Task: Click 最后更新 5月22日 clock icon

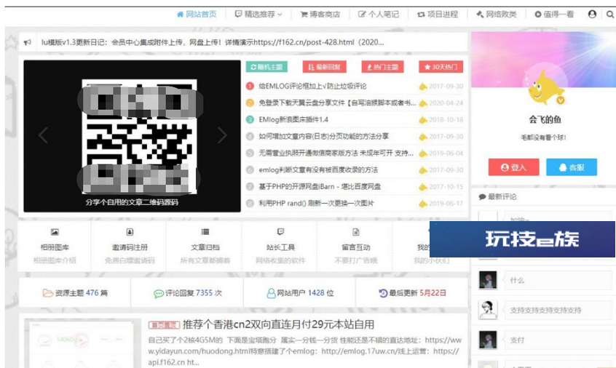Action: pos(383,293)
